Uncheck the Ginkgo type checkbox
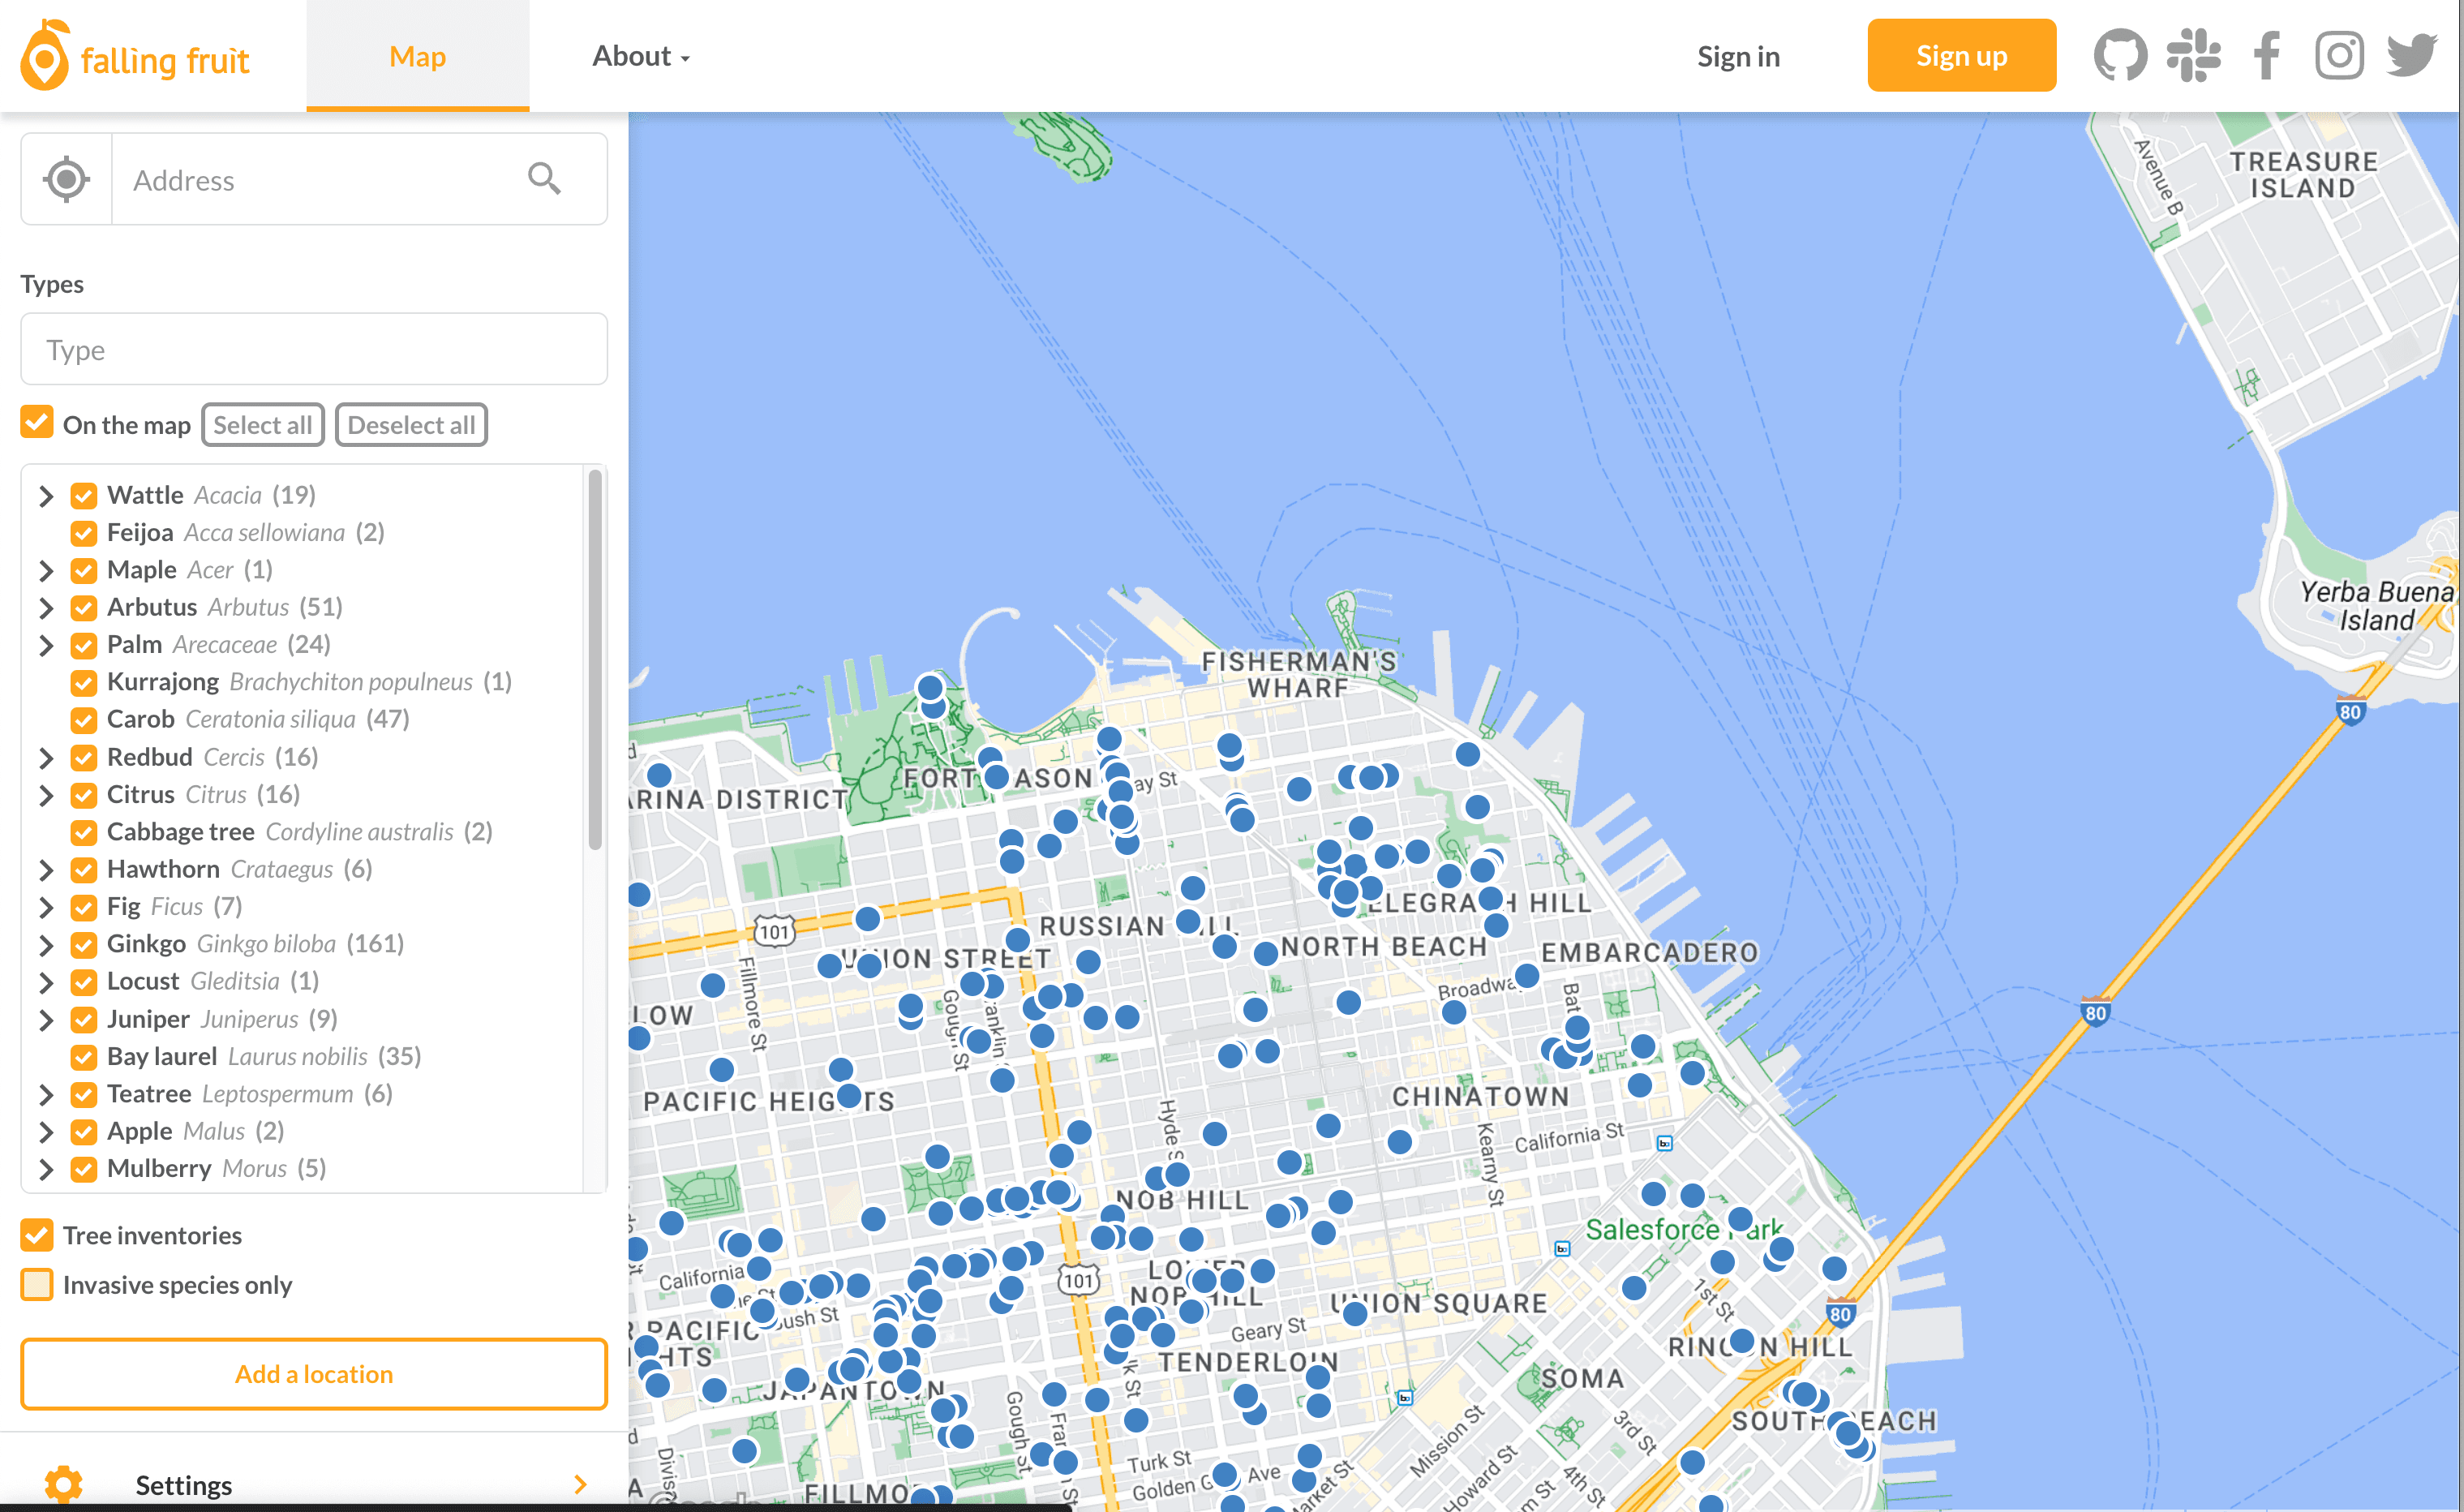2464x1512 pixels. coord(84,944)
